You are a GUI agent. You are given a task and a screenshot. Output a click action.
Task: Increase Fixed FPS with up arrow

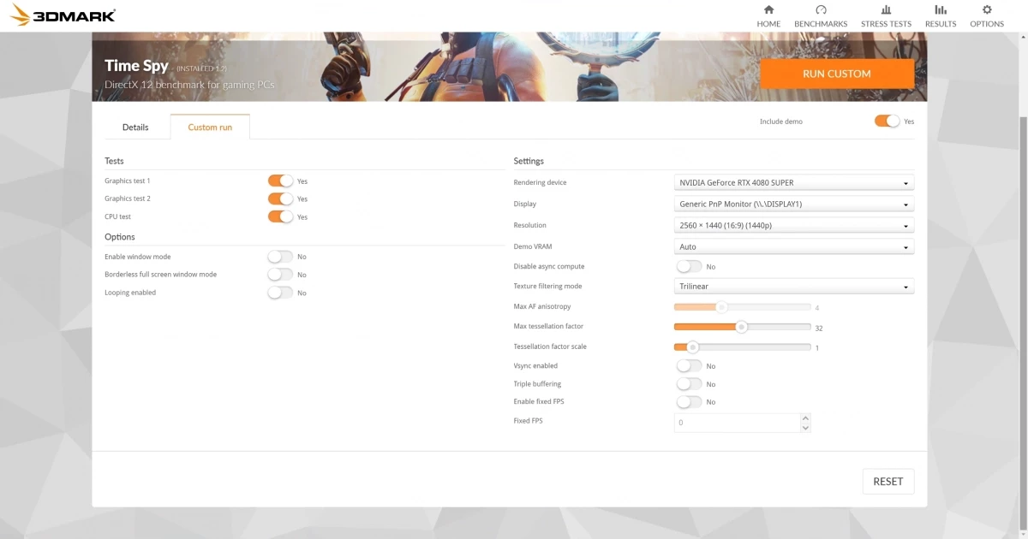tap(805, 418)
